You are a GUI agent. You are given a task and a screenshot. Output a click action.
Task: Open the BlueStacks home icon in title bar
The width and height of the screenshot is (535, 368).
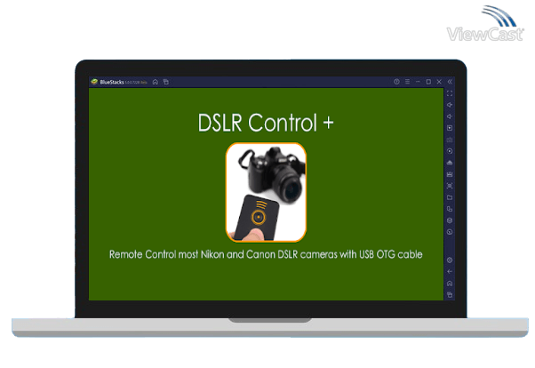[x=156, y=82]
